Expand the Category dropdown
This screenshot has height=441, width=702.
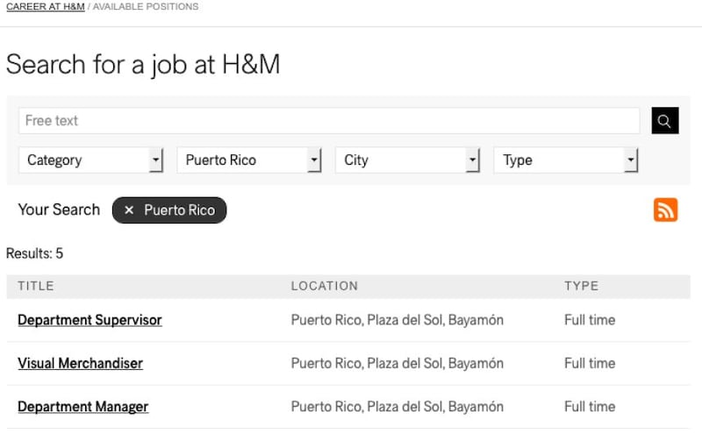pyautogui.click(x=90, y=160)
